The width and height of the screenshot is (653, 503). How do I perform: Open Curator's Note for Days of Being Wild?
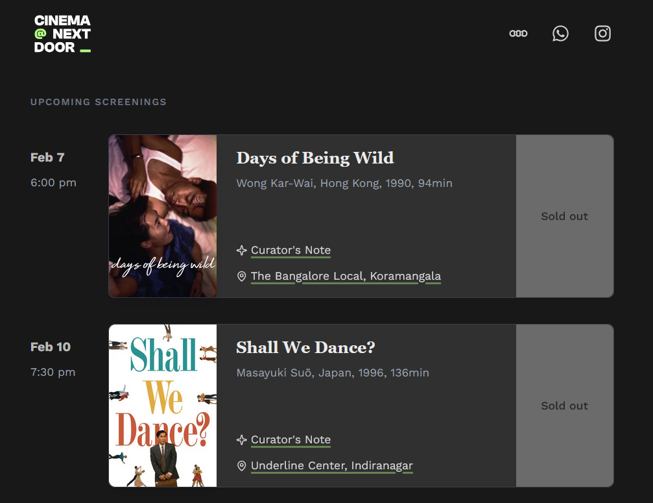point(291,251)
